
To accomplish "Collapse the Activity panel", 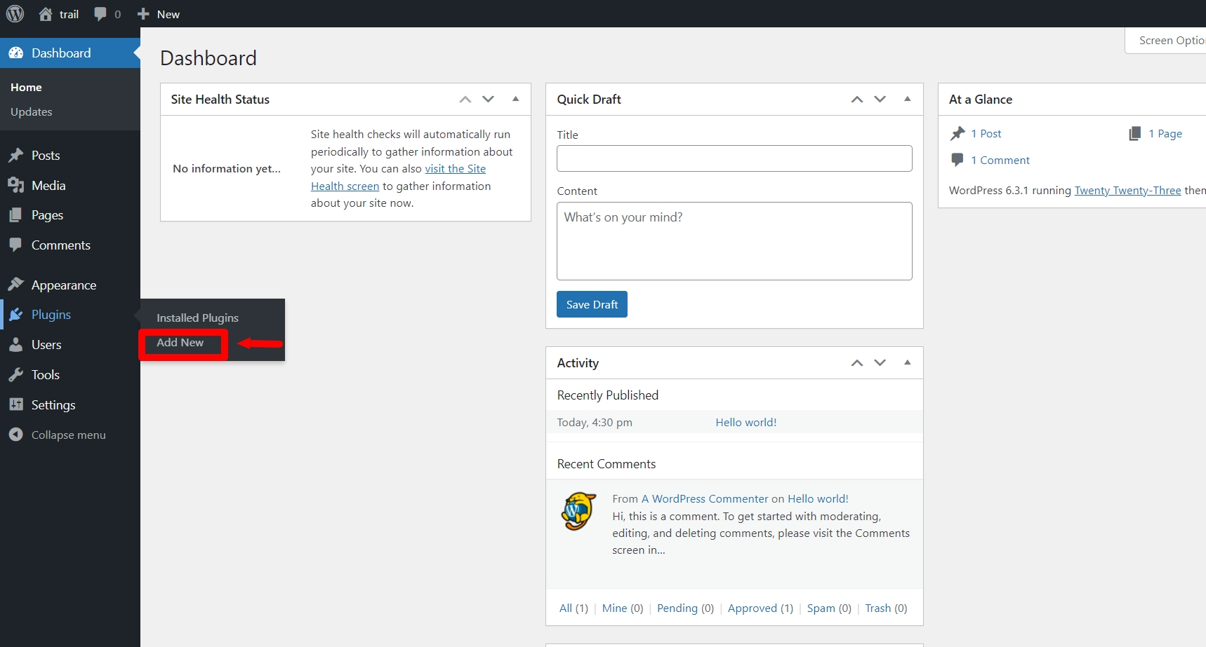I will coord(907,362).
